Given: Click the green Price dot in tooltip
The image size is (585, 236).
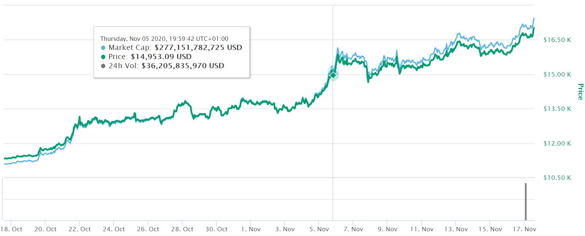Looking at the screenshot, I should [103, 57].
